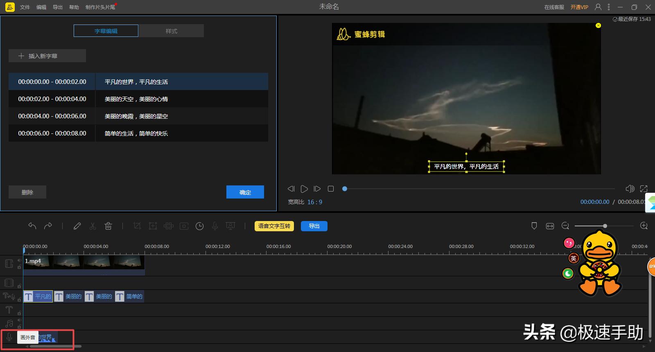Open the 文件 menu
This screenshot has width=655, height=352.
point(25,7)
